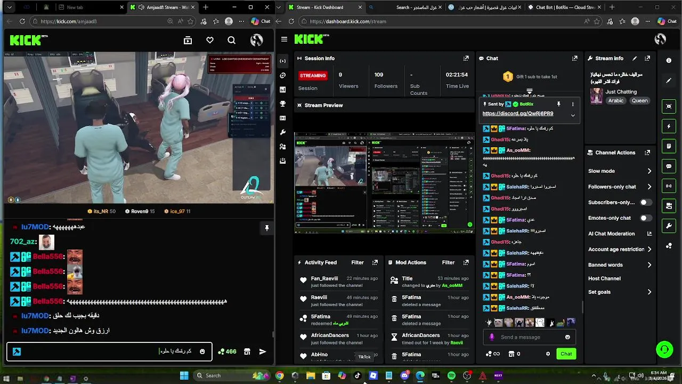Open stream icon in dashboard left sidebar
The width and height of the screenshot is (682, 384).
point(282,61)
